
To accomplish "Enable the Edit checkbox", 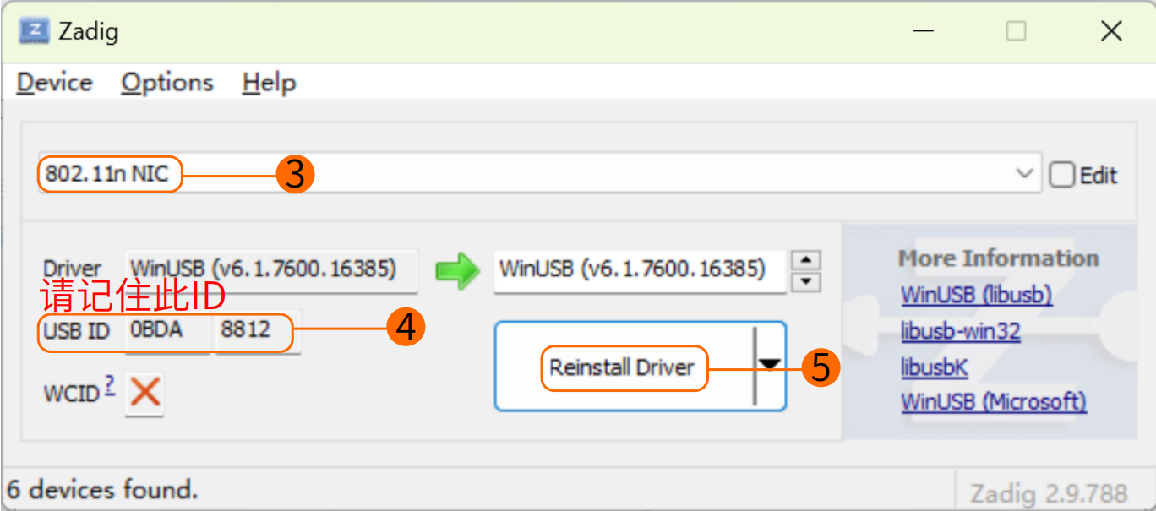I will point(1062,175).
